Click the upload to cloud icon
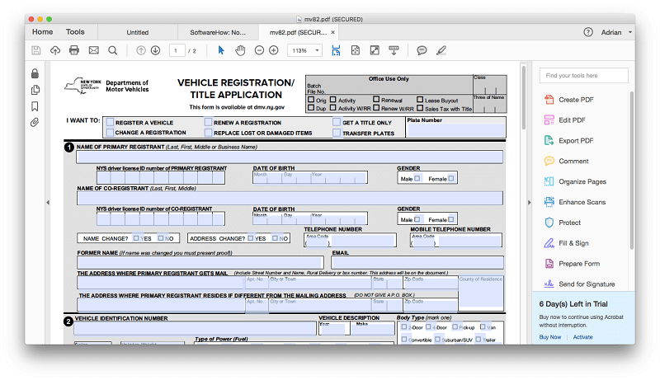This screenshot has height=380, width=660. [x=55, y=50]
